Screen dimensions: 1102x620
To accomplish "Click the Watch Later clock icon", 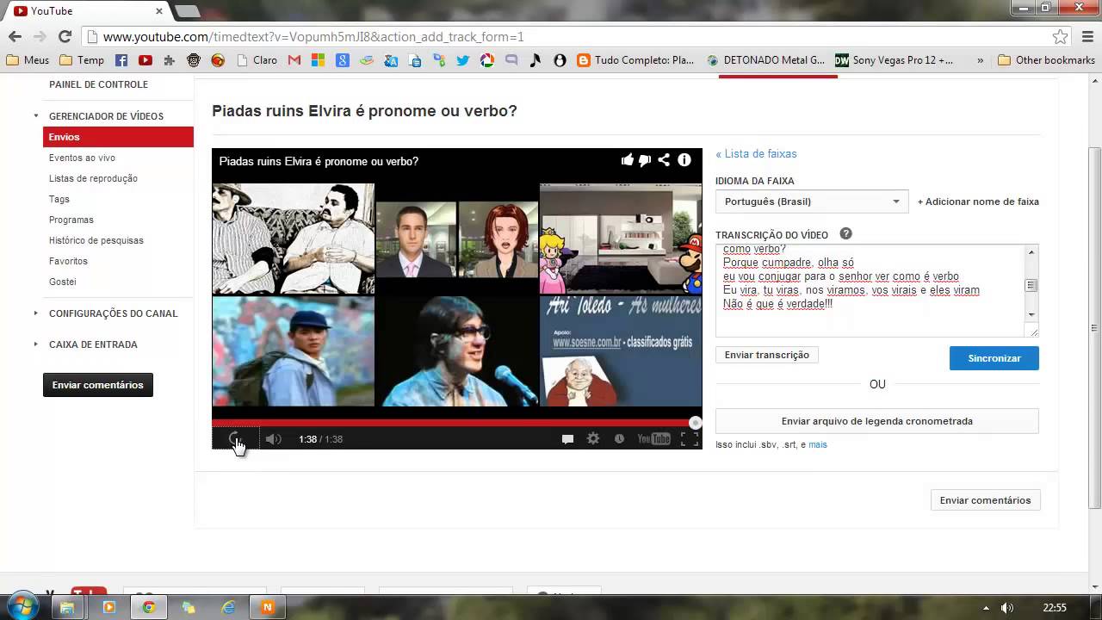I will [x=619, y=439].
